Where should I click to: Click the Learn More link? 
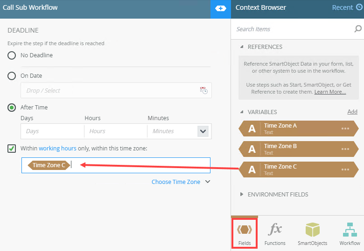click(330, 92)
